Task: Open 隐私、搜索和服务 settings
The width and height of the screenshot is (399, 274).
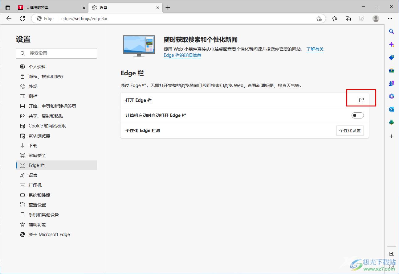Action: tap(56, 77)
